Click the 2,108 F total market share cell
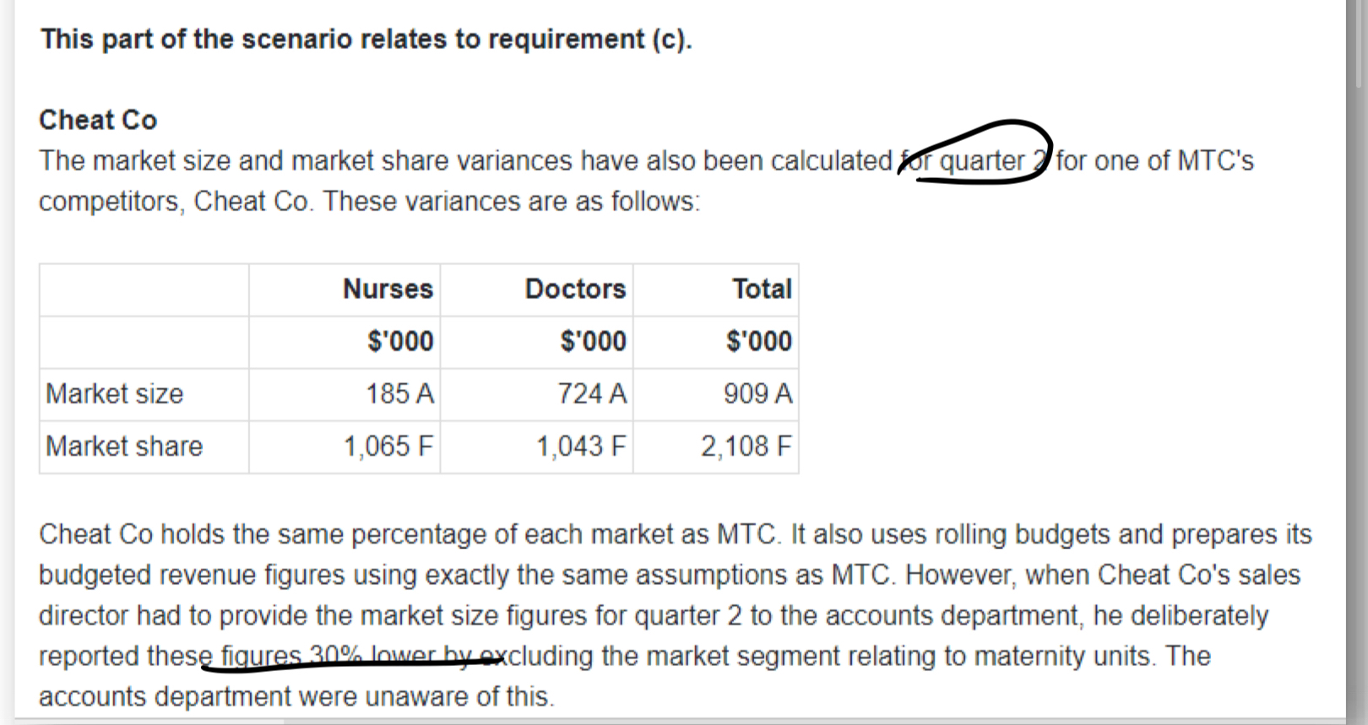 (x=746, y=446)
